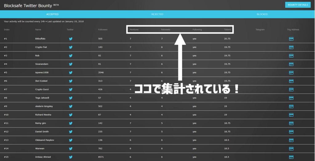Show ispanec1008's Trig Address card icon
315x161 pixels.
click(x=291, y=73)
